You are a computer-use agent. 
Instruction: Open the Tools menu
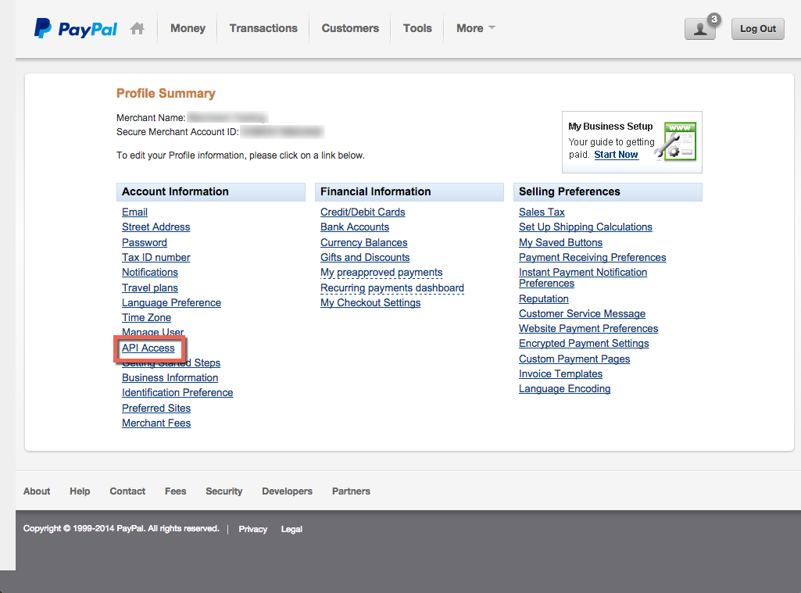[417, 28]
